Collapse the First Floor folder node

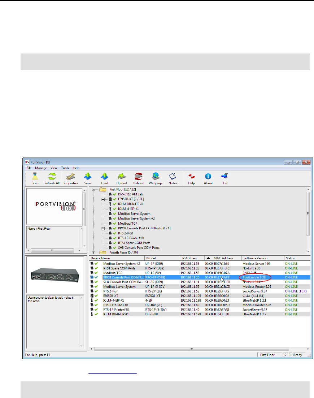[93, 189]
